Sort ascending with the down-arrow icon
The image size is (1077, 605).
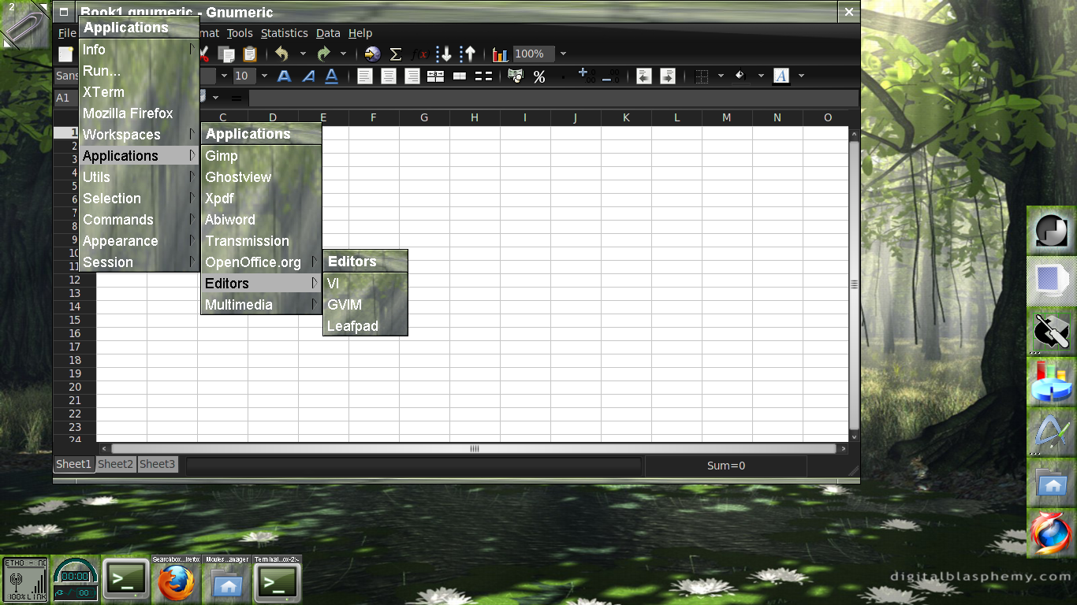pyautogui.click(x=445, y=54)
